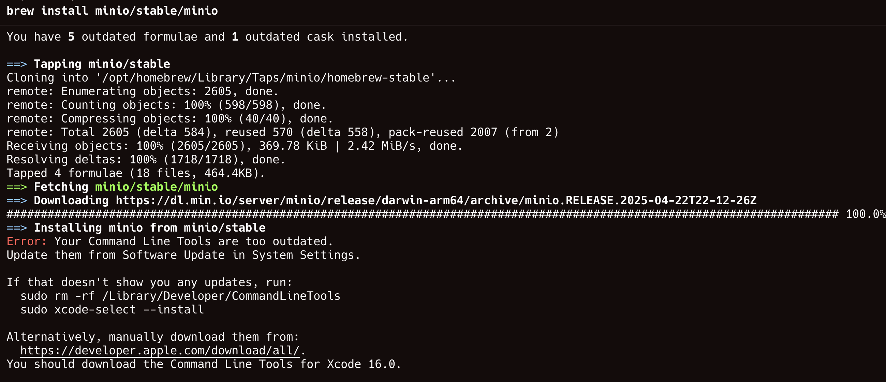Click the arrow before "Tapping minio/stable"
The image size is (886, 382).
16,64
